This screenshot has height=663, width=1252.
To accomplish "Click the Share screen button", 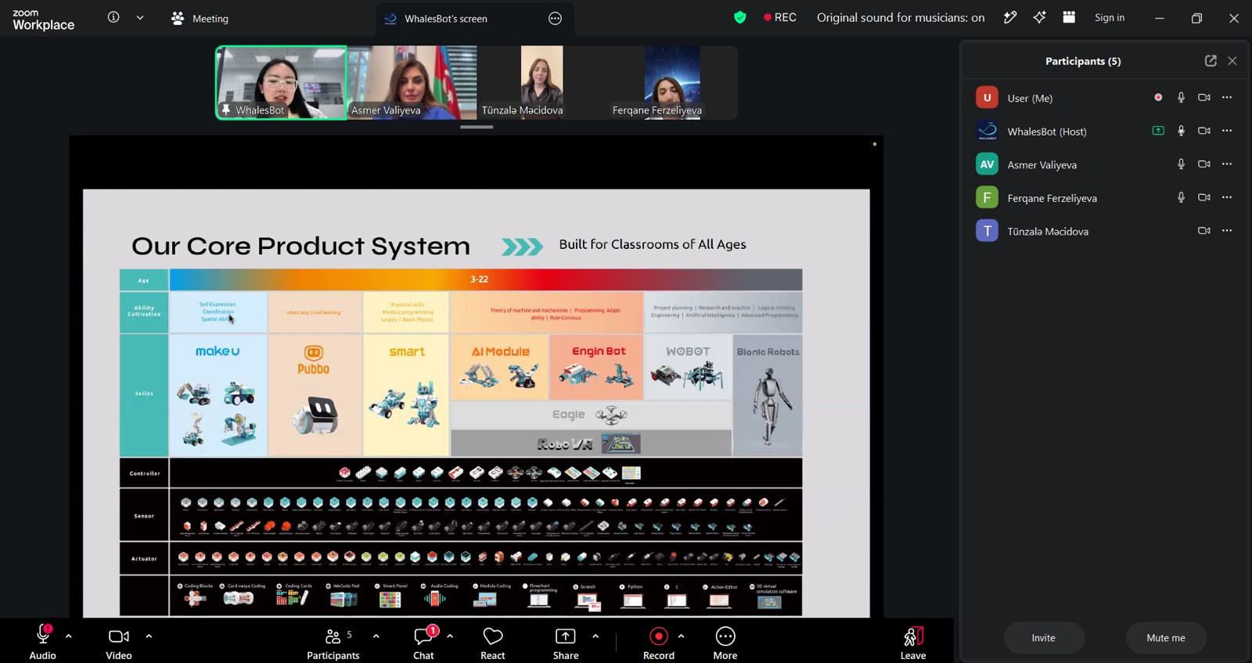I will tap(566, 643).
